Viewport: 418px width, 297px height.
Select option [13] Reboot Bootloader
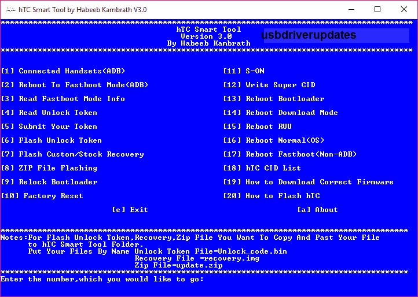pyautogui.click(x=274, y=99)
